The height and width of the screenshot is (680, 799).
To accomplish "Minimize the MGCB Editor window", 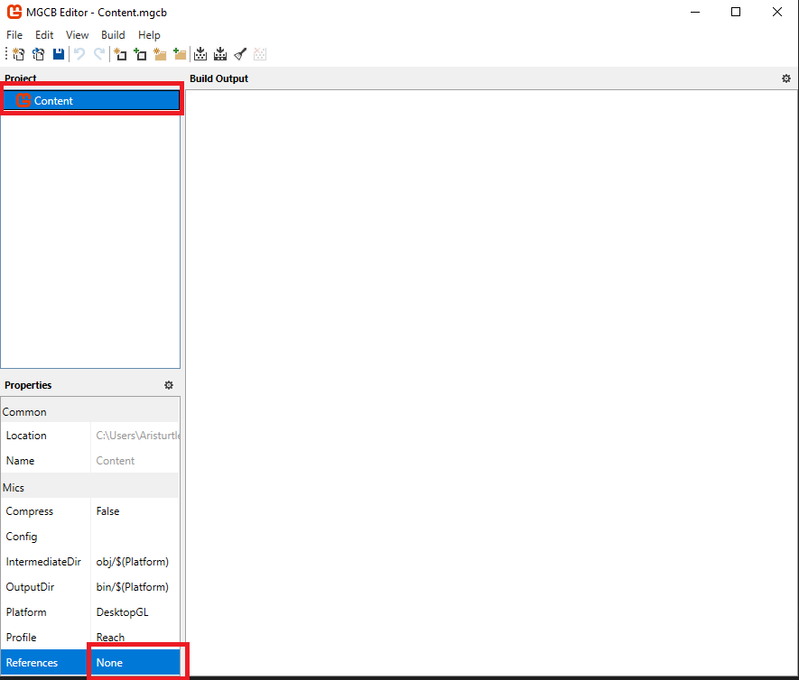I will point(695,12).
